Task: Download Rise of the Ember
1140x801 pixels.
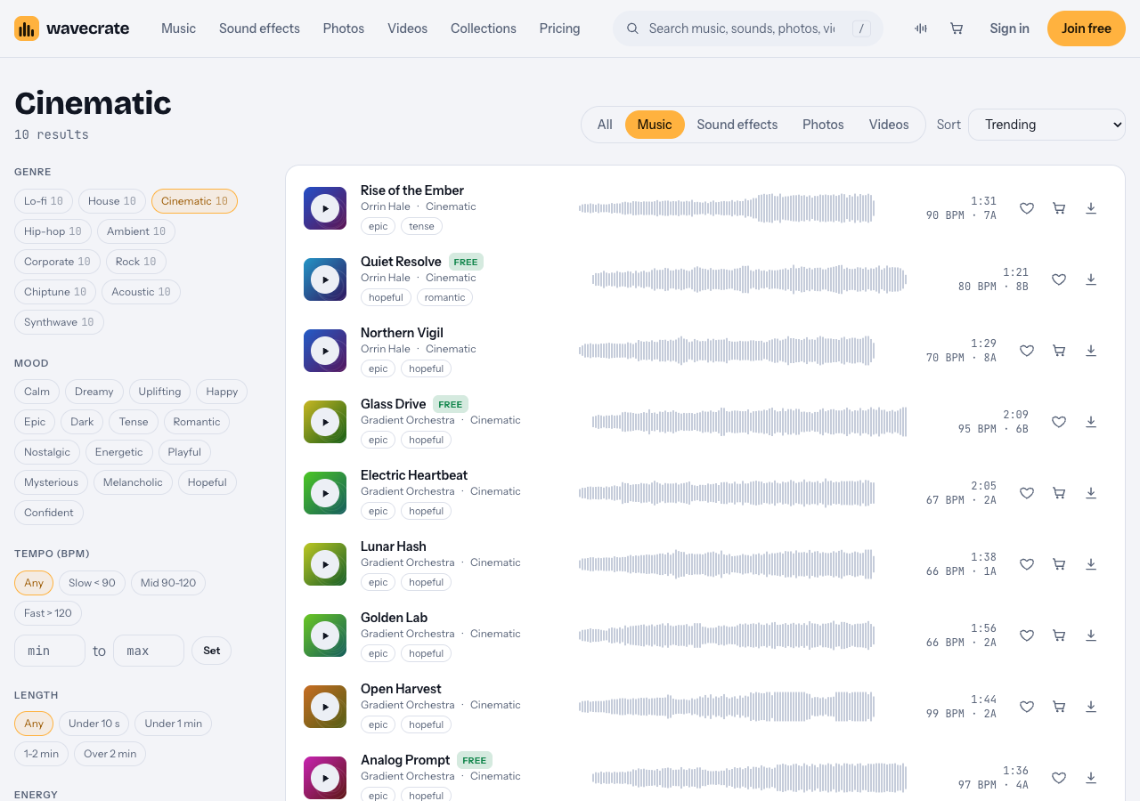Action: point(1091,208)
